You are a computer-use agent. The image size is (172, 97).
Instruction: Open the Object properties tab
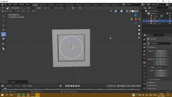[144, 63]
